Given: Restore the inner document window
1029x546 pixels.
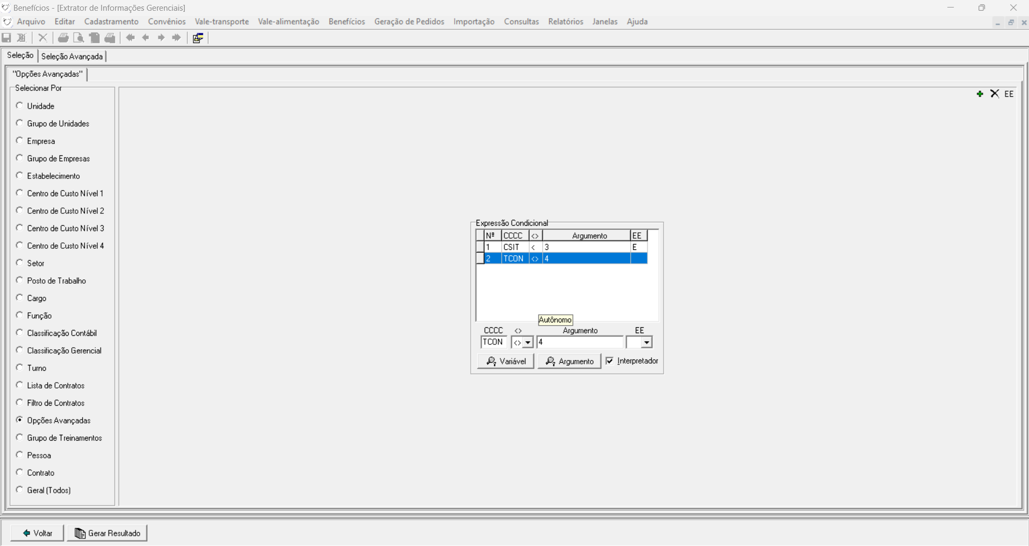Looking at the screenshot, I should (1011, 23).
